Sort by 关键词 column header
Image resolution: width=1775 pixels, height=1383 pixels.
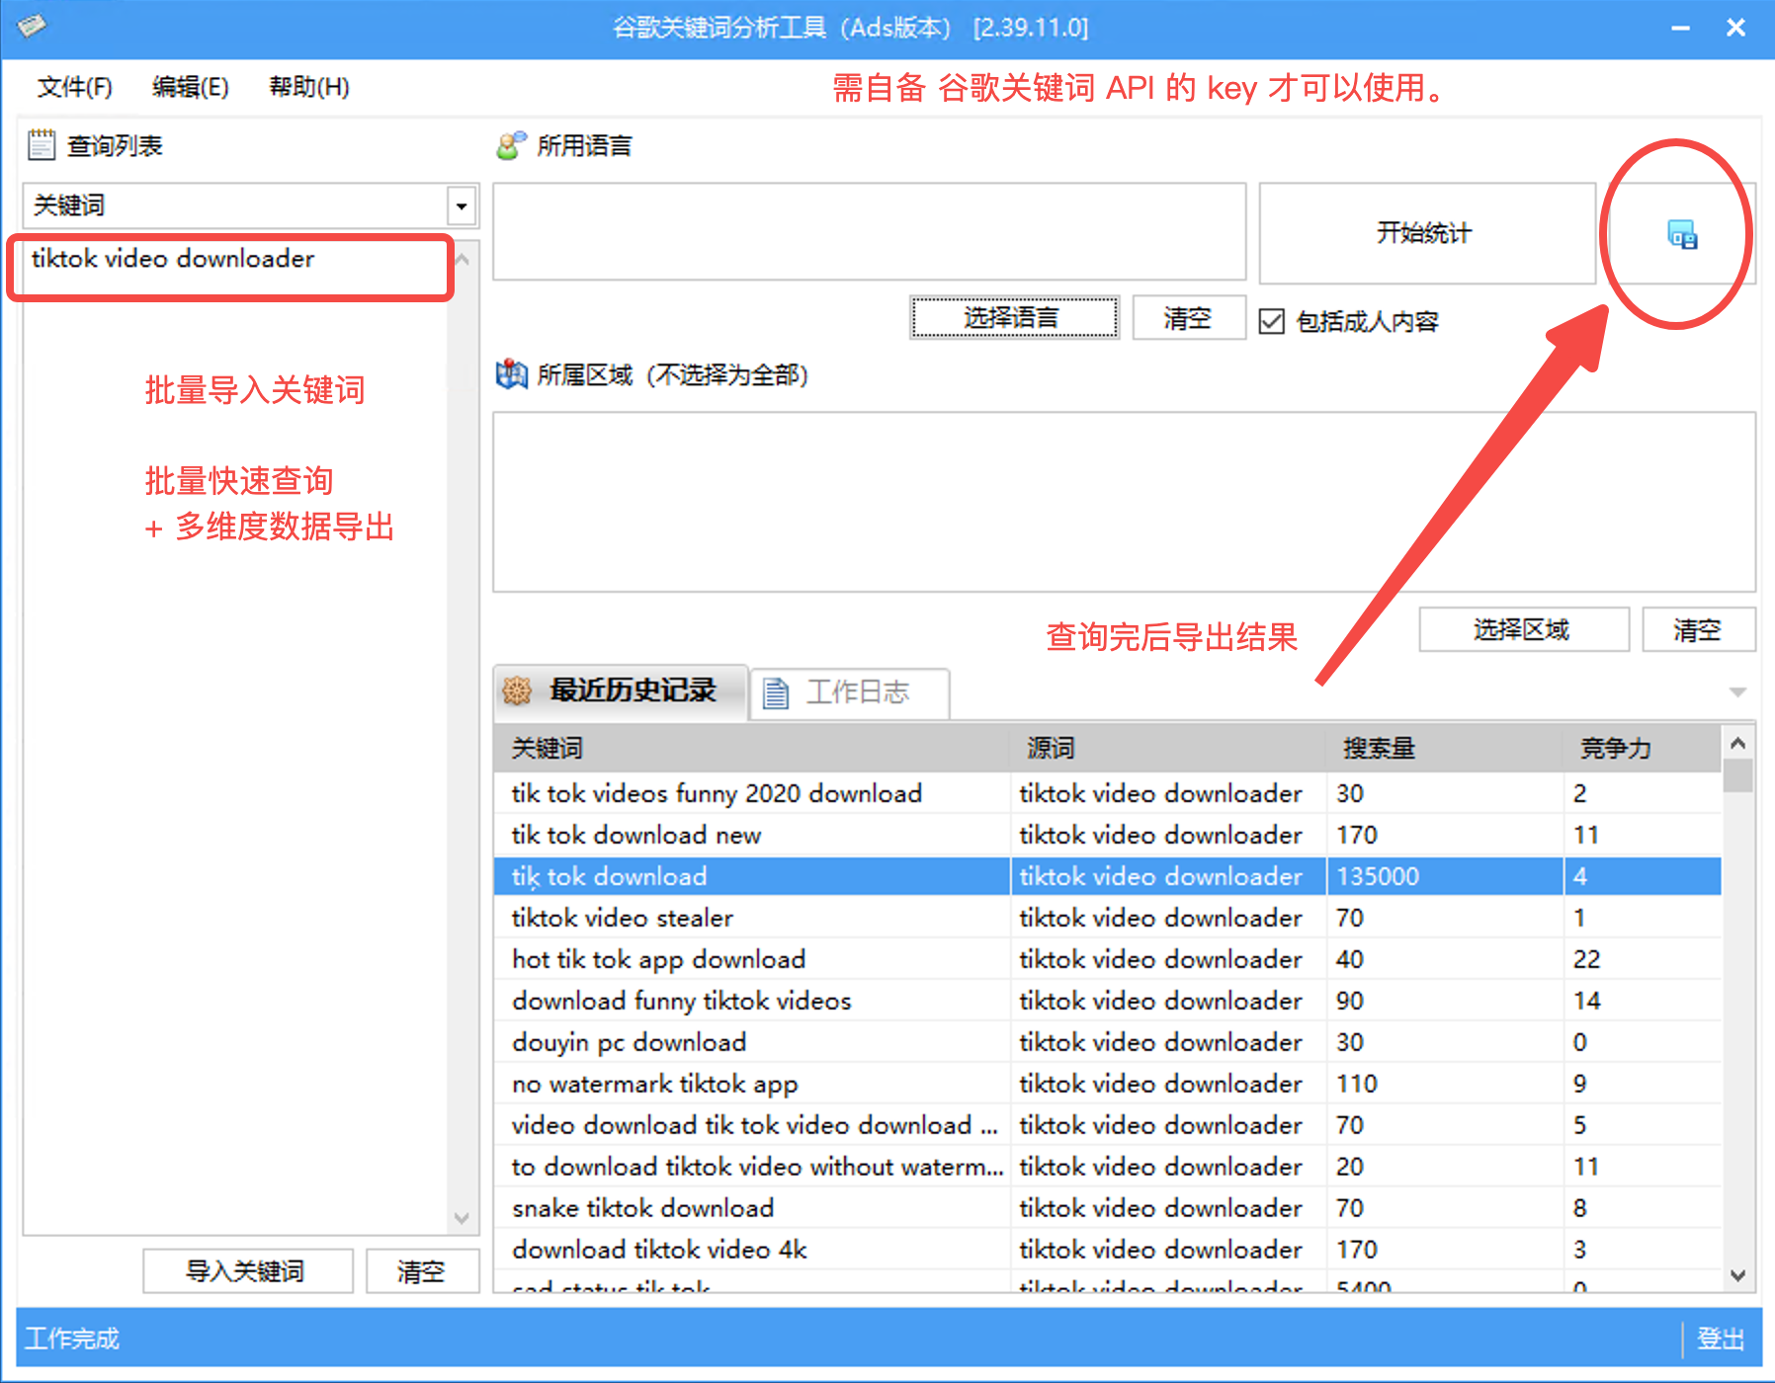pyautogui.click(x=752, y=748)
